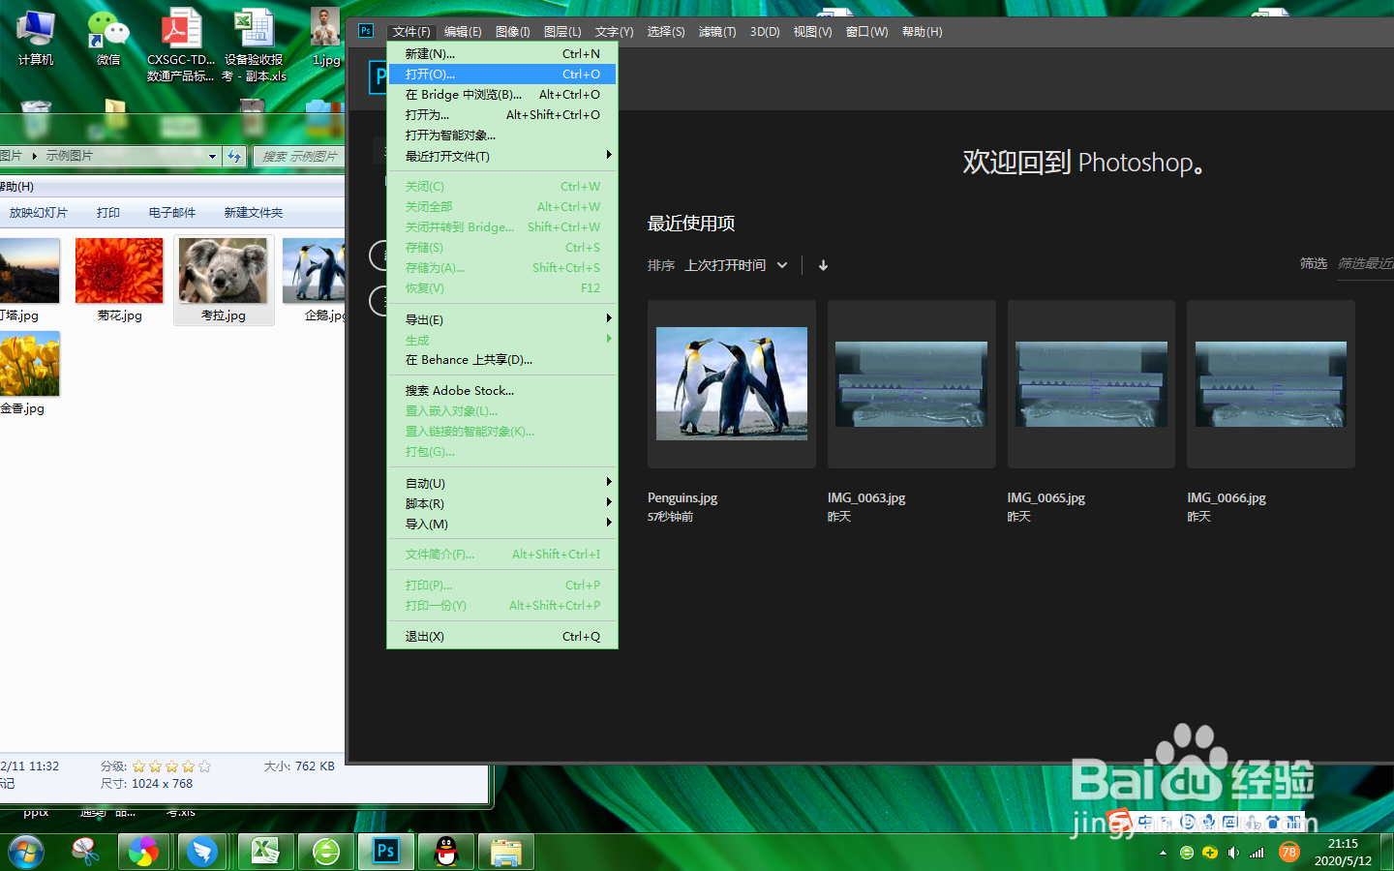This screenshot has height=871, width=1394.
Task: Open IMG_0066.jpg recent file thumbnail
Action: [x=1271, y=383]
